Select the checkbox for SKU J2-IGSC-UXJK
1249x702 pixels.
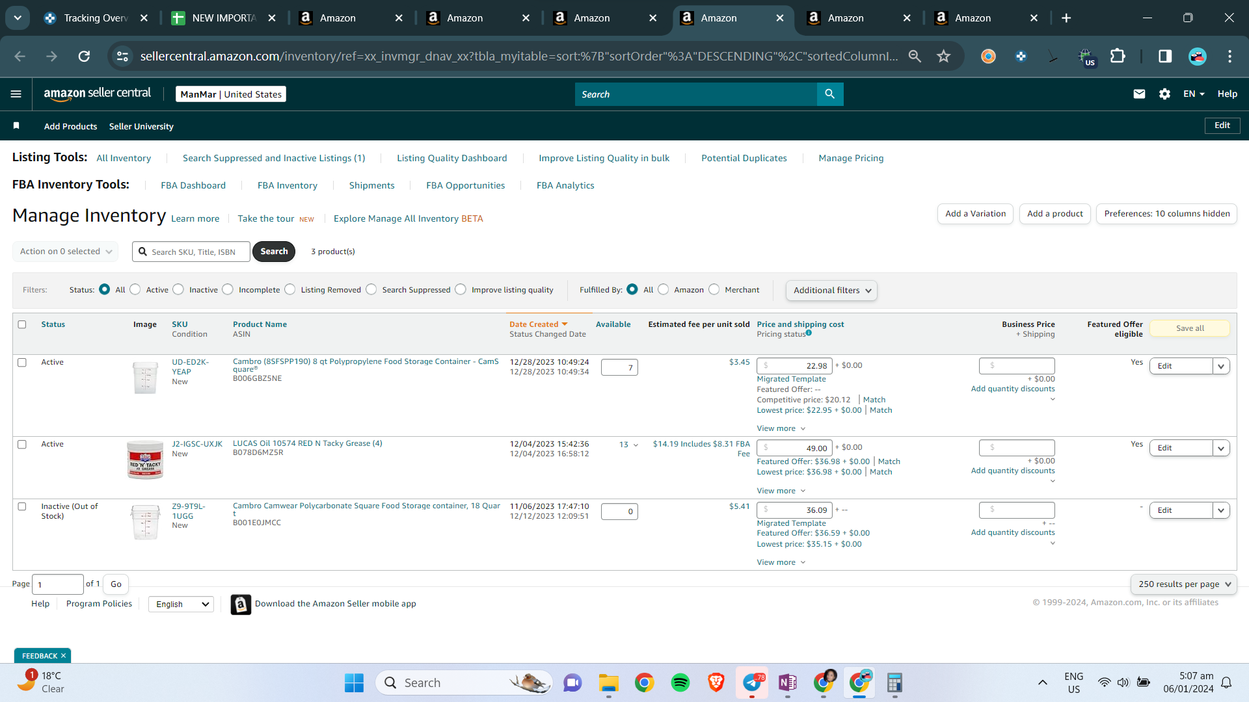(22, 445)
